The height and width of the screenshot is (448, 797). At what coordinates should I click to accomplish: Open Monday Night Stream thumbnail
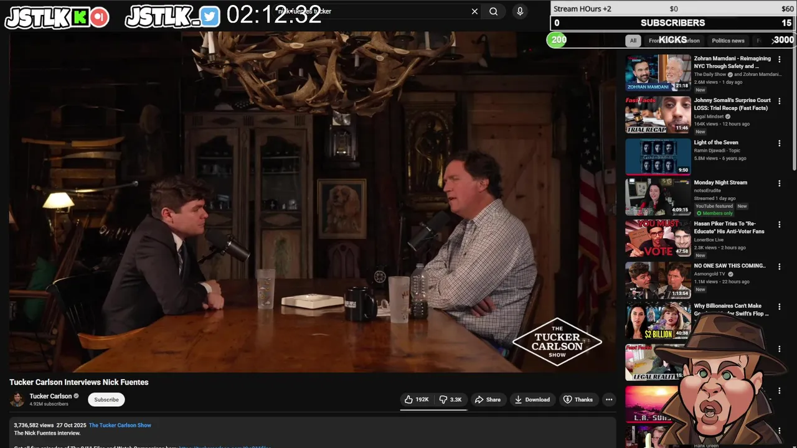(x=658, y=197)
